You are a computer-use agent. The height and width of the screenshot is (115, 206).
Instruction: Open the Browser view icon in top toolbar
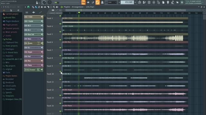(158, 2)
